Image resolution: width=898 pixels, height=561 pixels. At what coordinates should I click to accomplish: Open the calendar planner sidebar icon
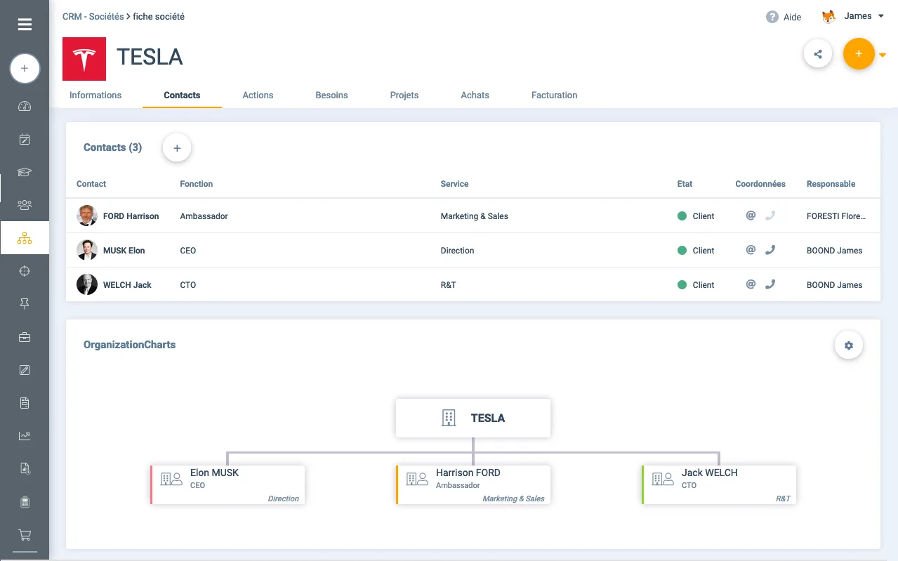25,139
